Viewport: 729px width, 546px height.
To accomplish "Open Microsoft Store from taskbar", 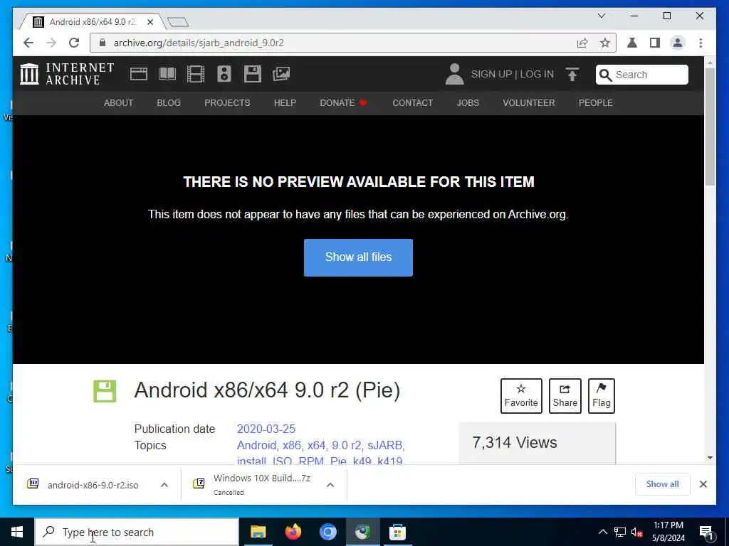I will (397, 532).
